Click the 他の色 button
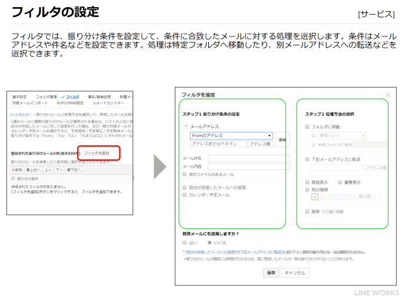Image resolution: width=412 pixels, height=299 pixels. coord(365,197)
